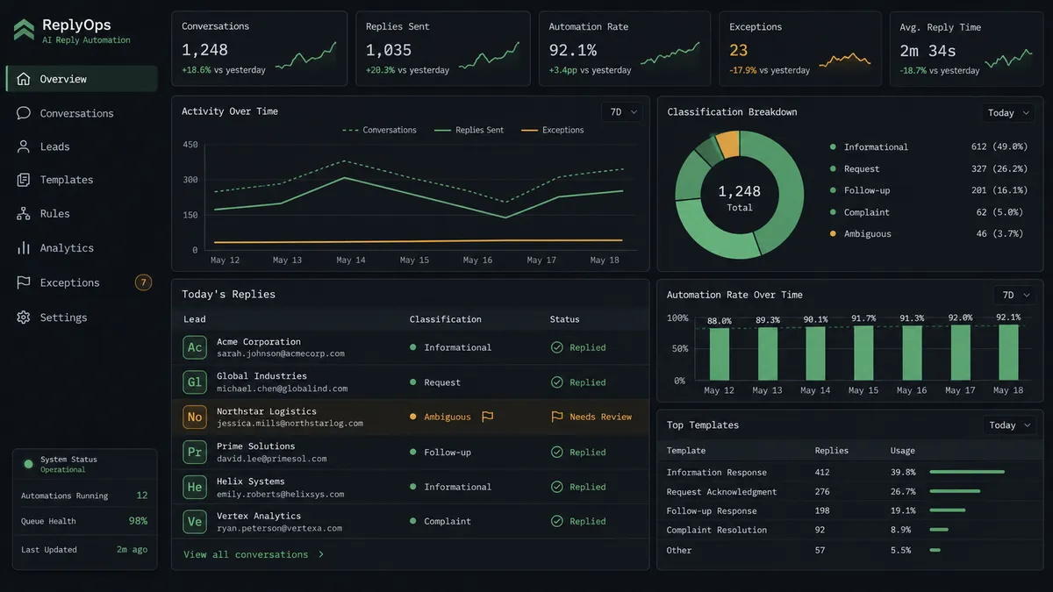1053x592 pixels.
Task: Click Helix Systems' Replied check icon
Action: (556, 487)
